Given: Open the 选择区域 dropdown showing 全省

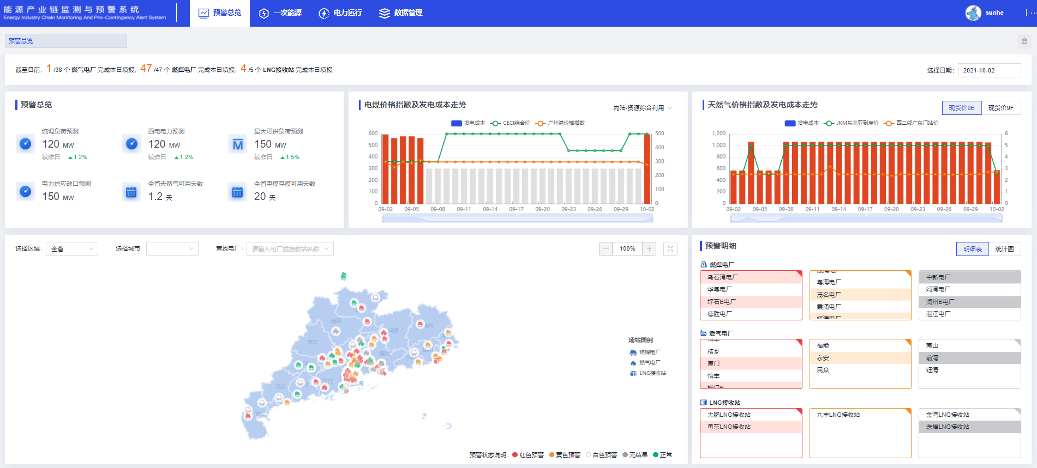Looking at the screenshot, I should tap(72, 249).
